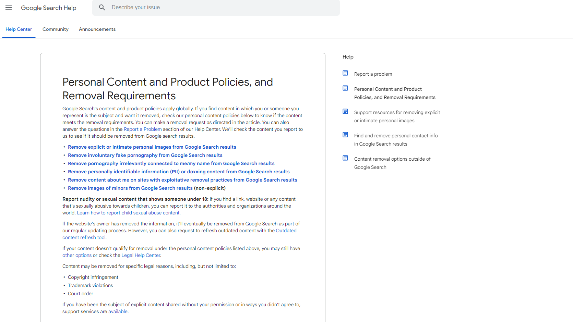
Task: Click the Help sidebar heading
Action: click(x=348, y=57)
